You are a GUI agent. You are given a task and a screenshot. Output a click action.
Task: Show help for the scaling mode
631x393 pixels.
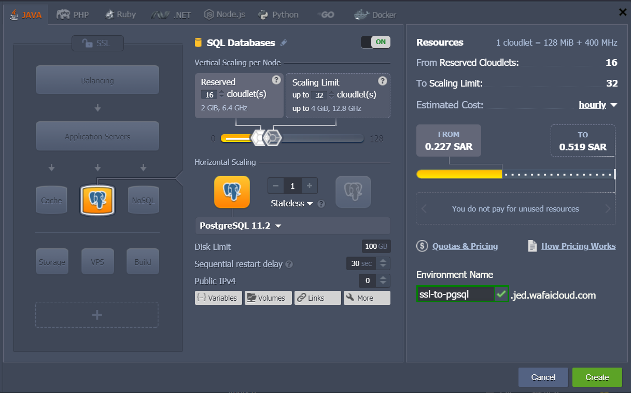coord(321,204)
